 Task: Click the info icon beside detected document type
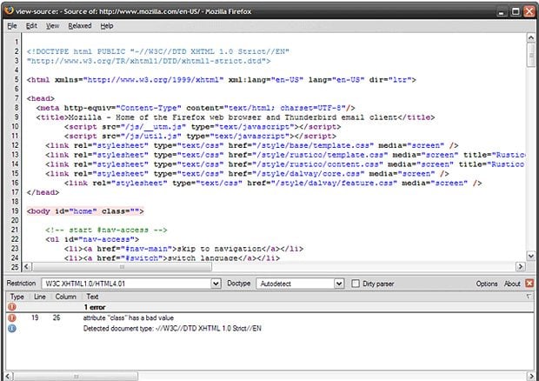[x=13, y=329]
